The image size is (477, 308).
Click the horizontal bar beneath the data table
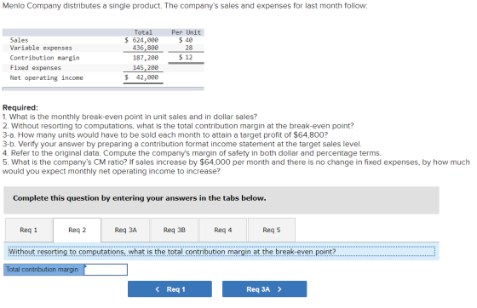coord(103,88)
